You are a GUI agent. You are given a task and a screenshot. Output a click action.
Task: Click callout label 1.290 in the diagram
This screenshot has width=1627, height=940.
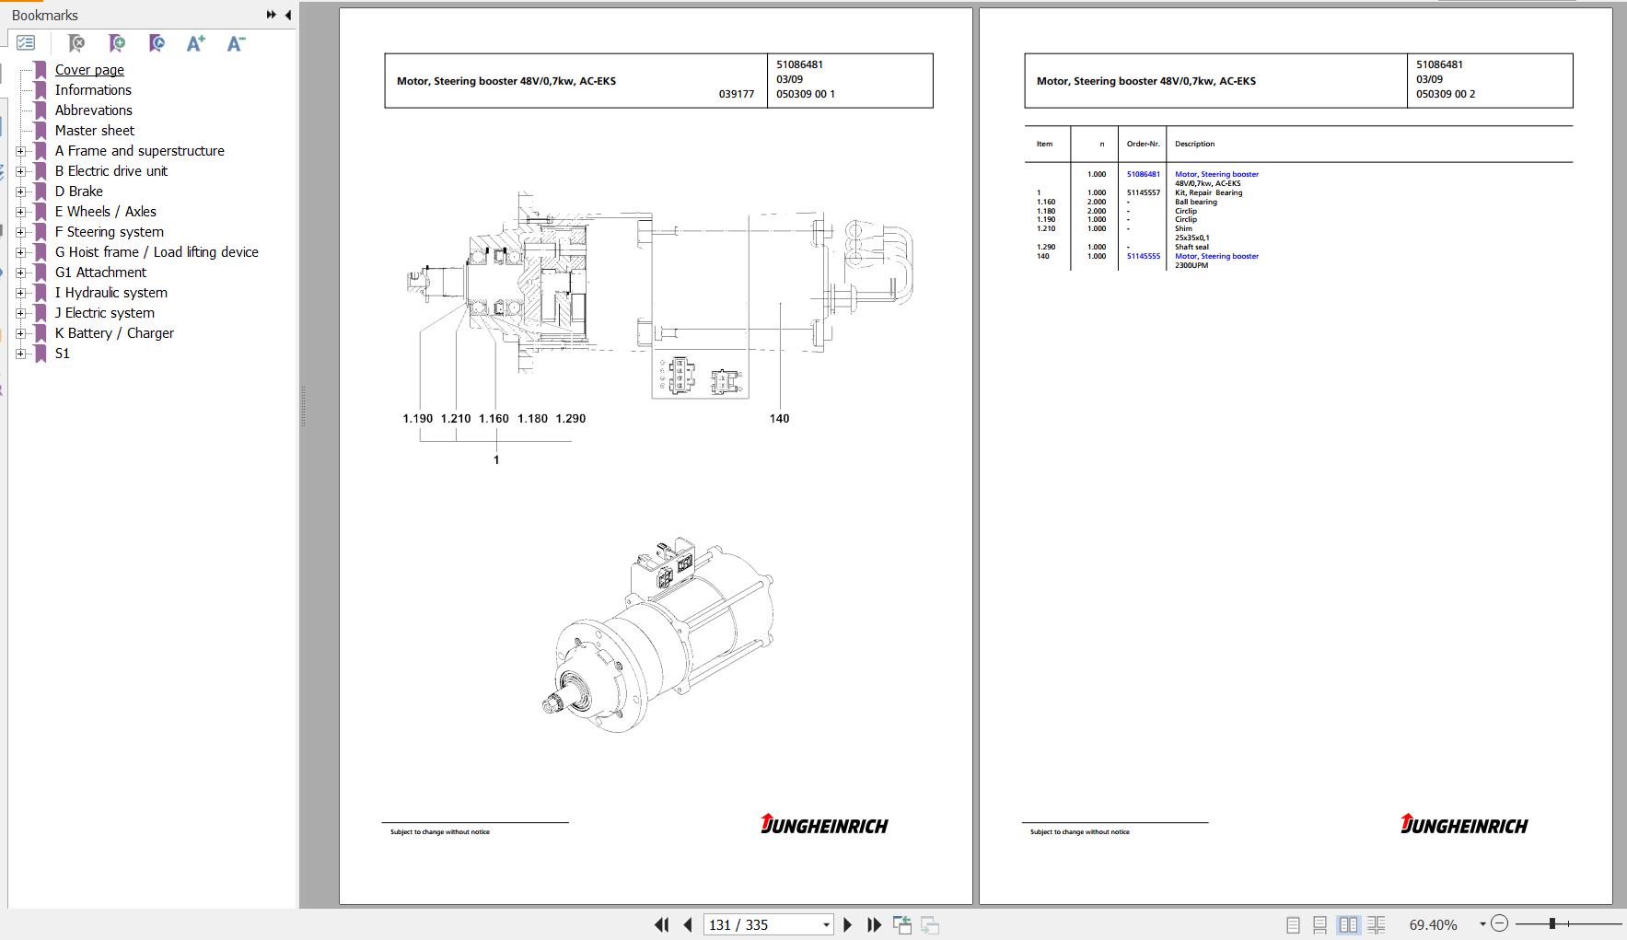pos(571,418)
